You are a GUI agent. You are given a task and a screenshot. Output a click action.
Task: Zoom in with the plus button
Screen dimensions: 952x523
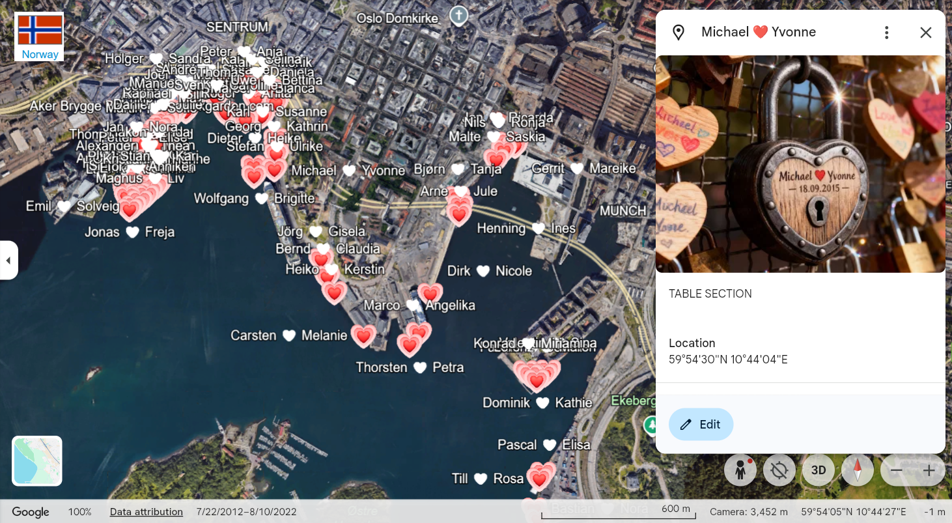tap(929, 470)
